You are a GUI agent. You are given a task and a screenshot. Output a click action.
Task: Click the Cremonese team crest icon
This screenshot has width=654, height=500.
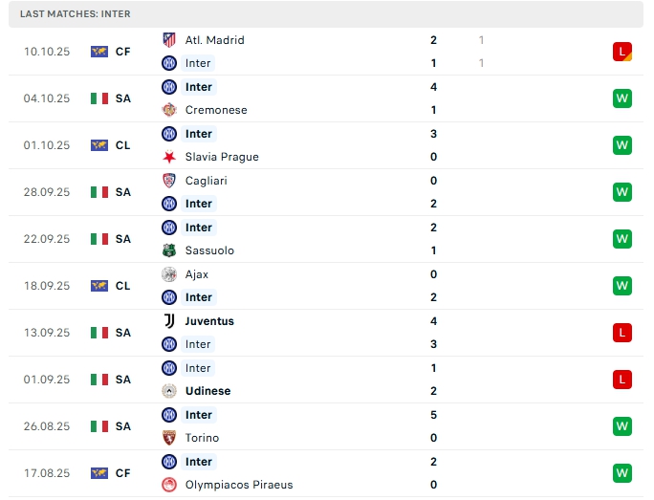(x=169, y=110)
